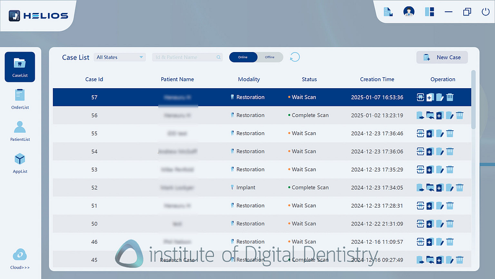Click the add-copy plus icon for case 54
Viewport: 495px width, 279px height.
tap(430, 152)
